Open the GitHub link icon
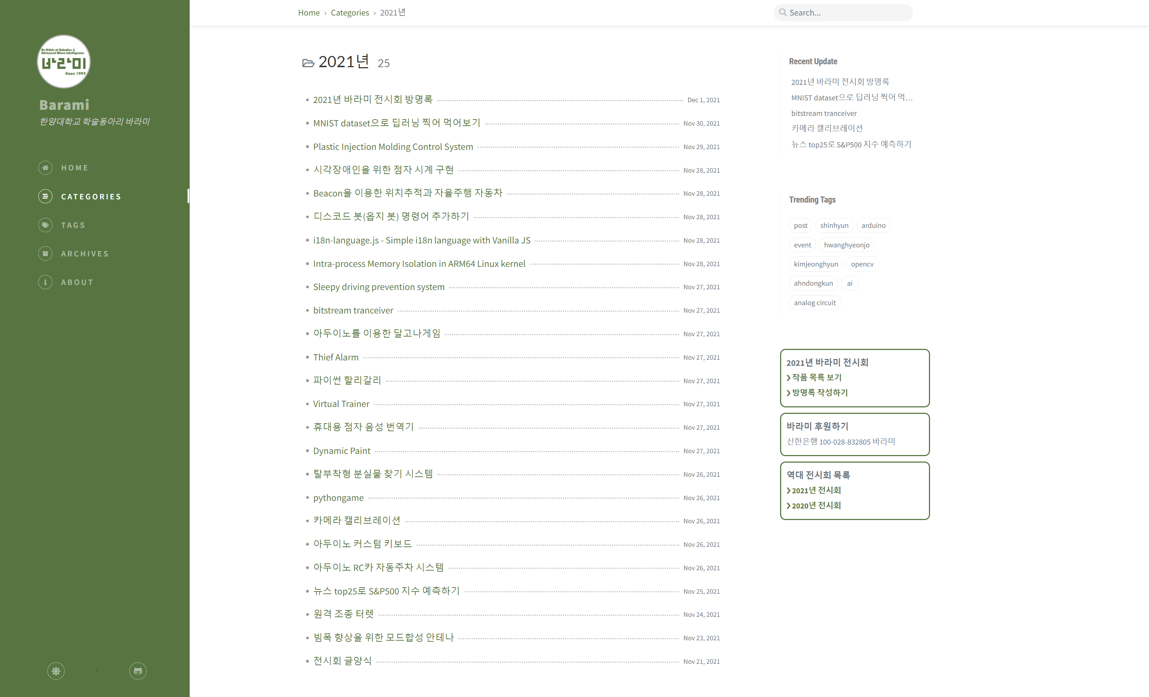Image resolution: width=1149 pixels, height=697 pixels. pos(138,671)
